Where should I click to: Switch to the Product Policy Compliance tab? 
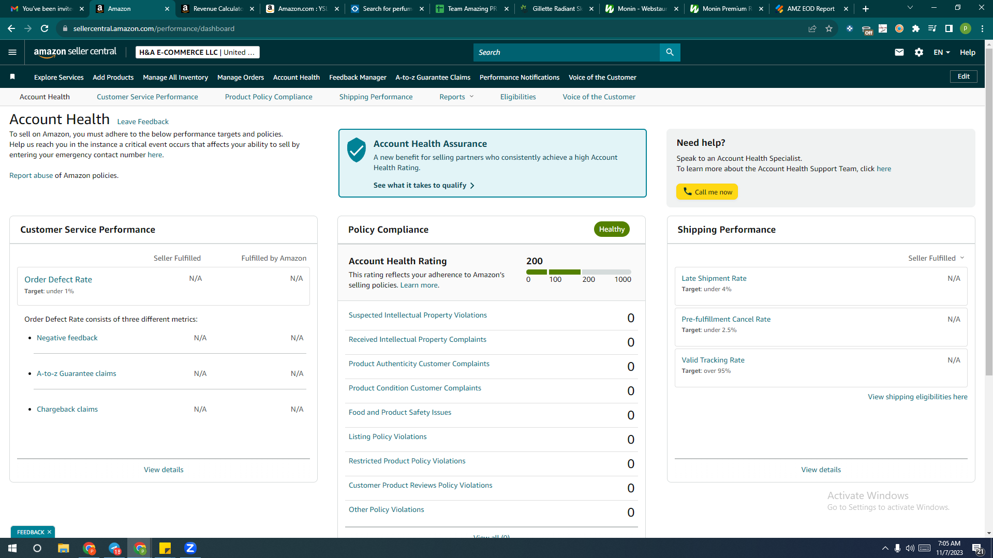(x=269, y=97)
